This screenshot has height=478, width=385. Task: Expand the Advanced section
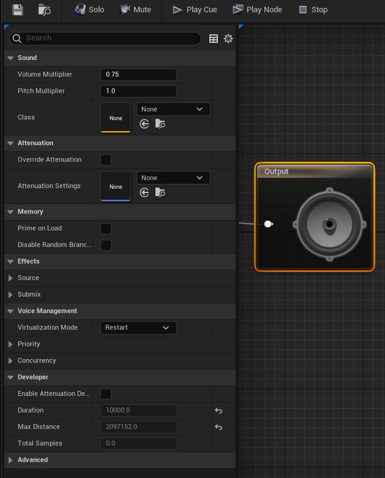click(x=10, y=460)
